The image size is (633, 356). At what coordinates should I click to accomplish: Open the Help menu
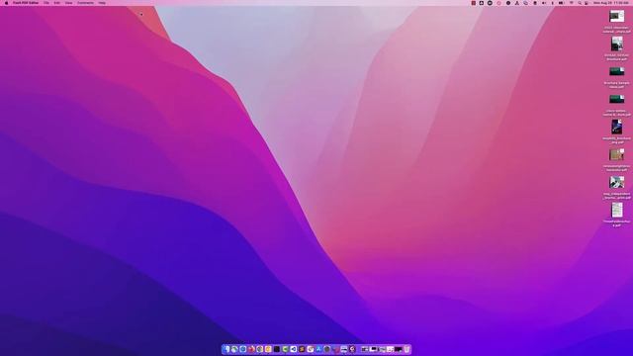(x=102, y=3)
